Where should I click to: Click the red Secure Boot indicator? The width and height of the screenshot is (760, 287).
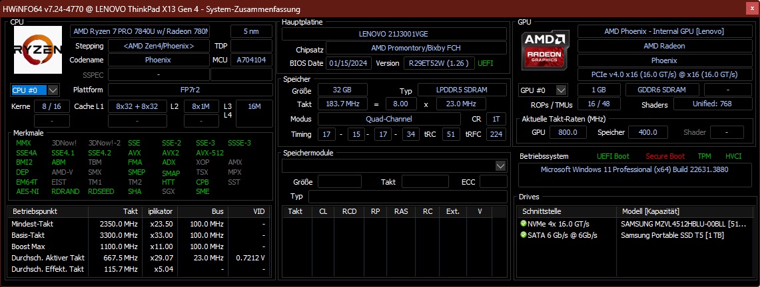[665, 157]
